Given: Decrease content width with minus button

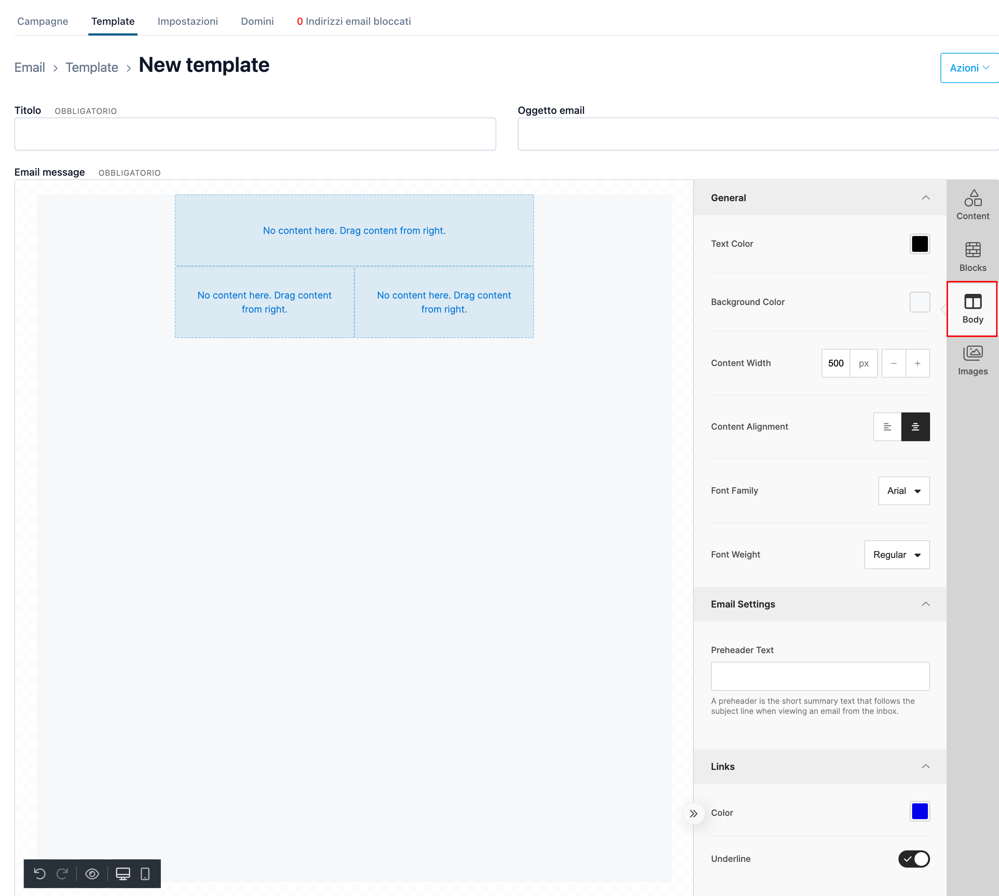Looking at the screenshot, I should (894, 363).
